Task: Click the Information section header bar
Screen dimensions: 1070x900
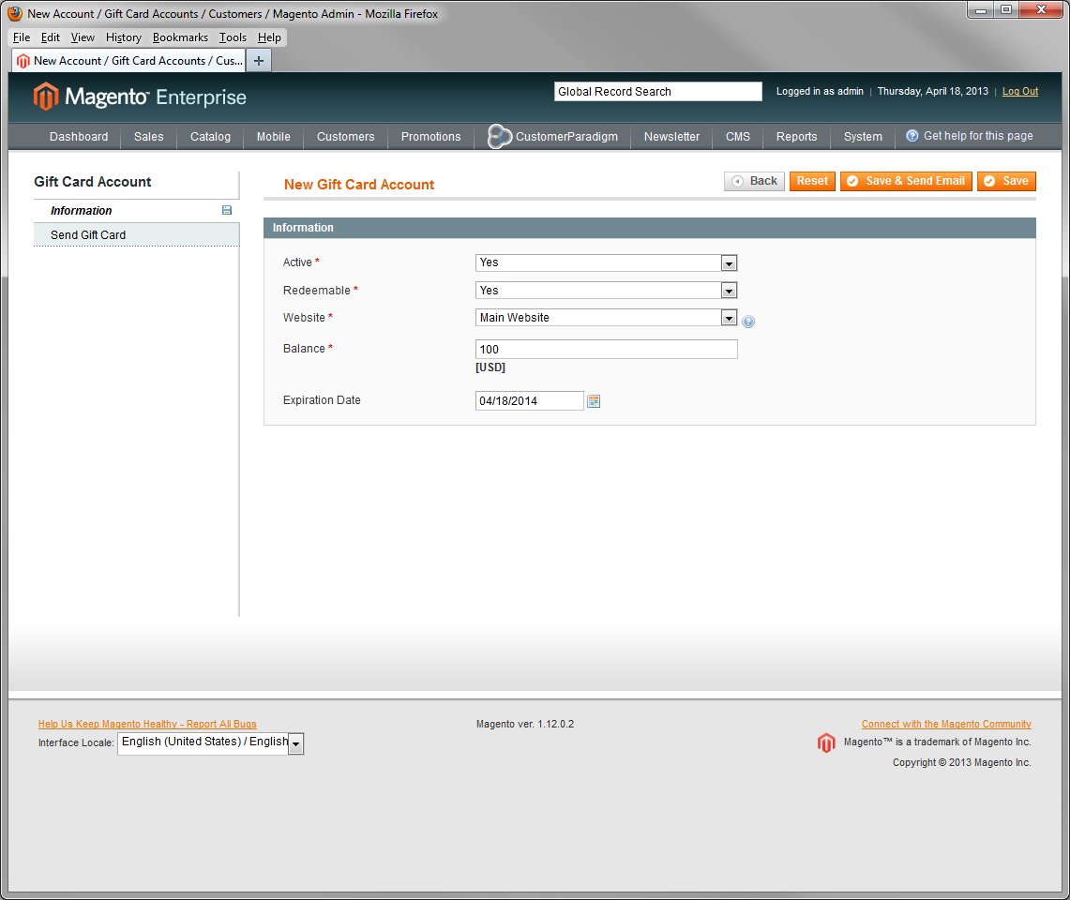Action: tap(650, 228)
